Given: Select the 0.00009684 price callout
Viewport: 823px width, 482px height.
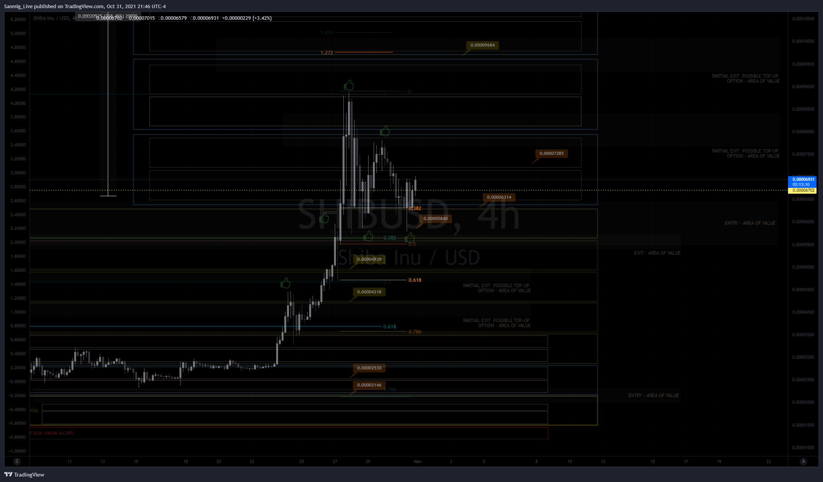Looking at the screenshot, I should 482,45.
